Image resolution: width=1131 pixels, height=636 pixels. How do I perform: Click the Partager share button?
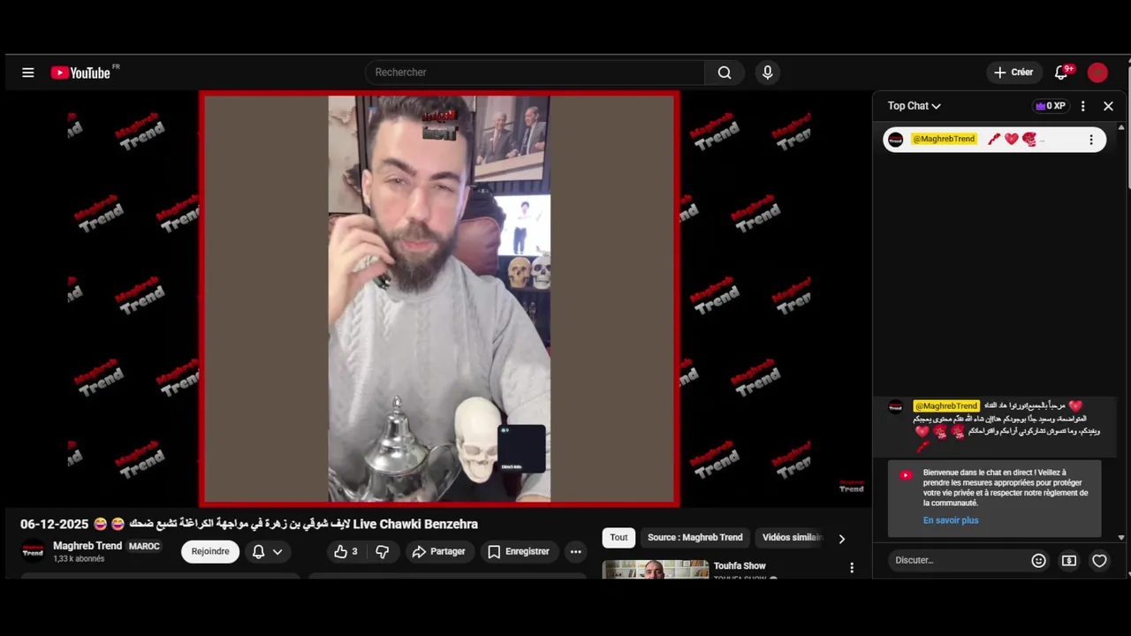tap(439, 551)
